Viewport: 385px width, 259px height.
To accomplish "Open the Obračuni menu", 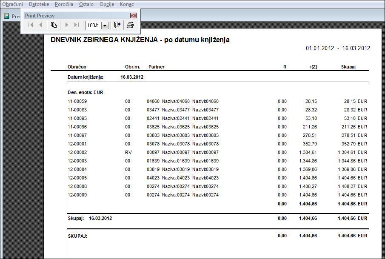I will (12, 4).
